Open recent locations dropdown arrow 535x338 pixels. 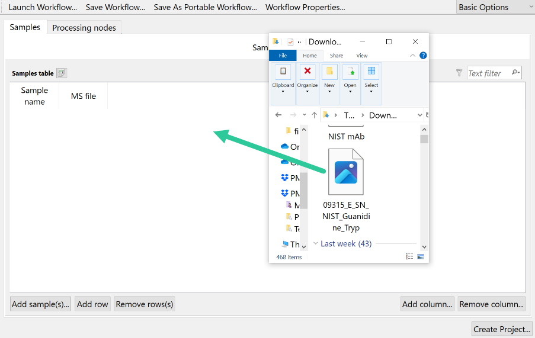305,115
